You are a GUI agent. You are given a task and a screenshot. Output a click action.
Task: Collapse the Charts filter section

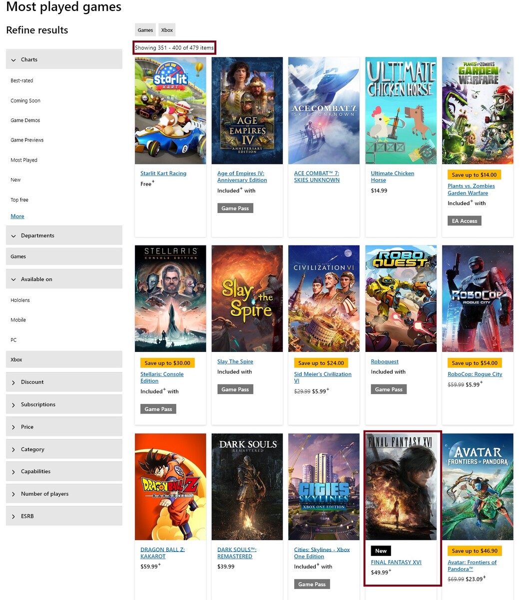point(64,59)
